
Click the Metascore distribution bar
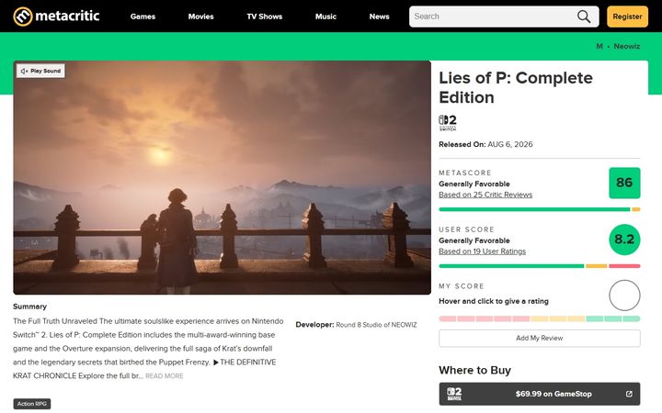[x=540, y=209]
